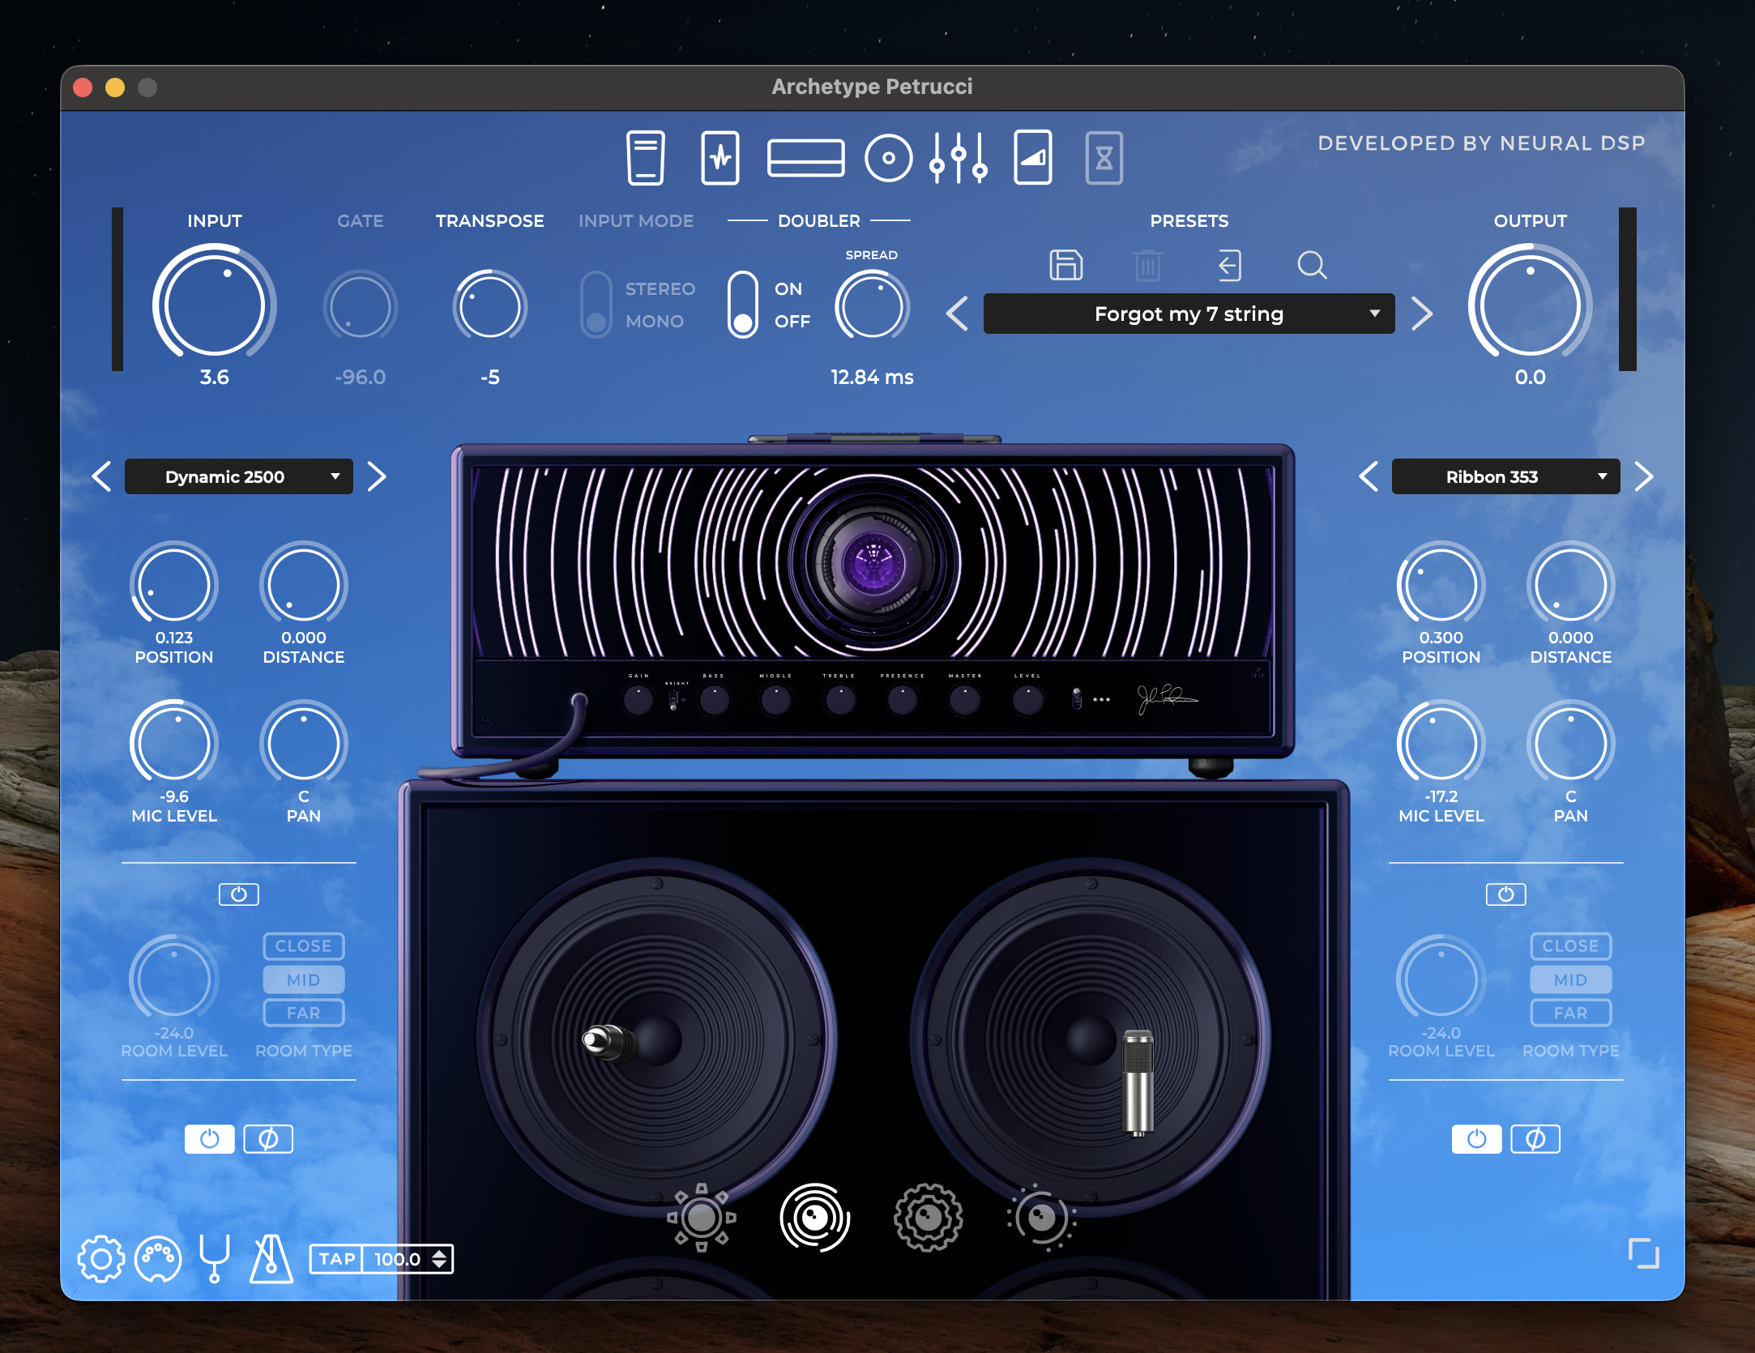Click the preset search magnifier icon
The width and height of the screenshot is (1755, 1353).
tap(1311, 265)
